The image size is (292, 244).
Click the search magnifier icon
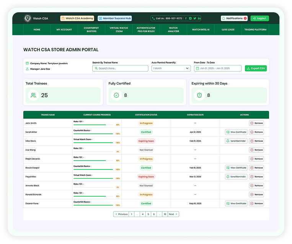tap(96, 68)
